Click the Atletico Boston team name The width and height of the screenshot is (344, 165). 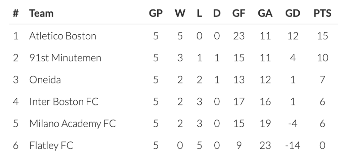(62, 36)
